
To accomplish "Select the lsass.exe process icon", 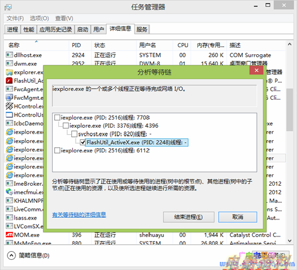I will [x=9, y=218].
